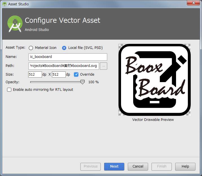Close the Asset Studio window
Screen dimensions: 202x176
pos(194,3)
